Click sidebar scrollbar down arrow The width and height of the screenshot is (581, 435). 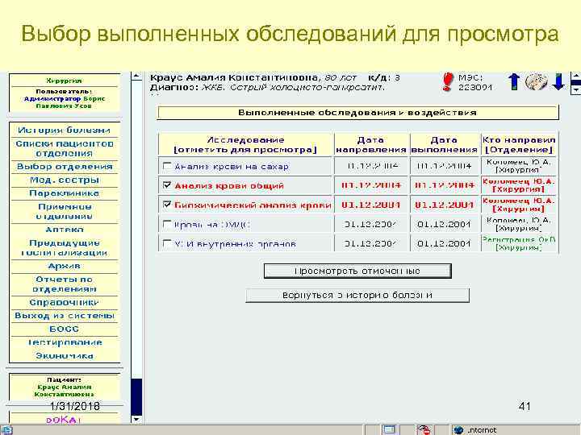click(x=136, y=419)
